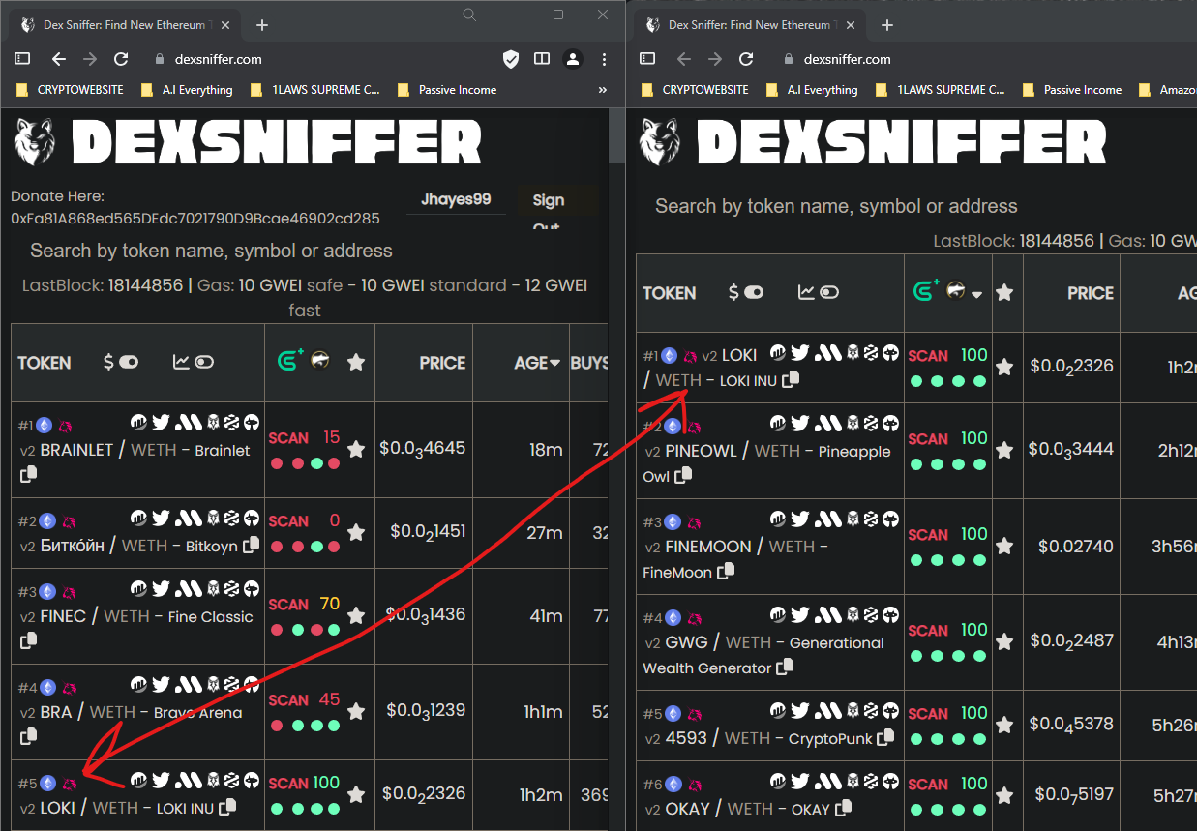Click the green G+ header icon in right window
The height and width of the screenshot is (831, 1197).
pos(927,291)
